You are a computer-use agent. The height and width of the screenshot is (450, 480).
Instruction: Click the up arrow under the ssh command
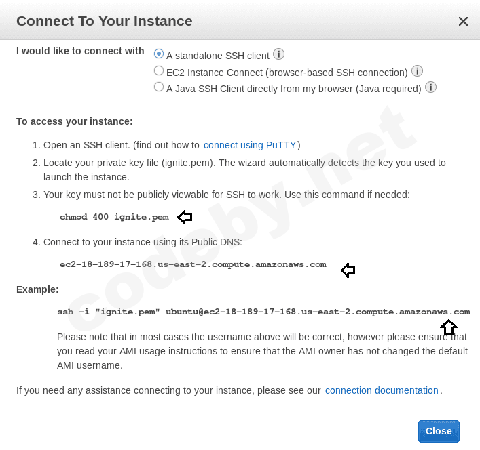tap(448, 328)
